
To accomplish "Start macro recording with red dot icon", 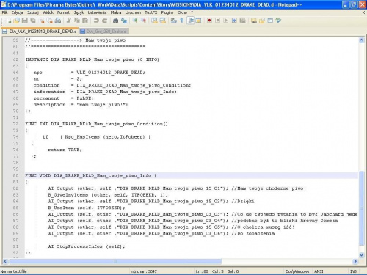I will (x=209, y=21).
